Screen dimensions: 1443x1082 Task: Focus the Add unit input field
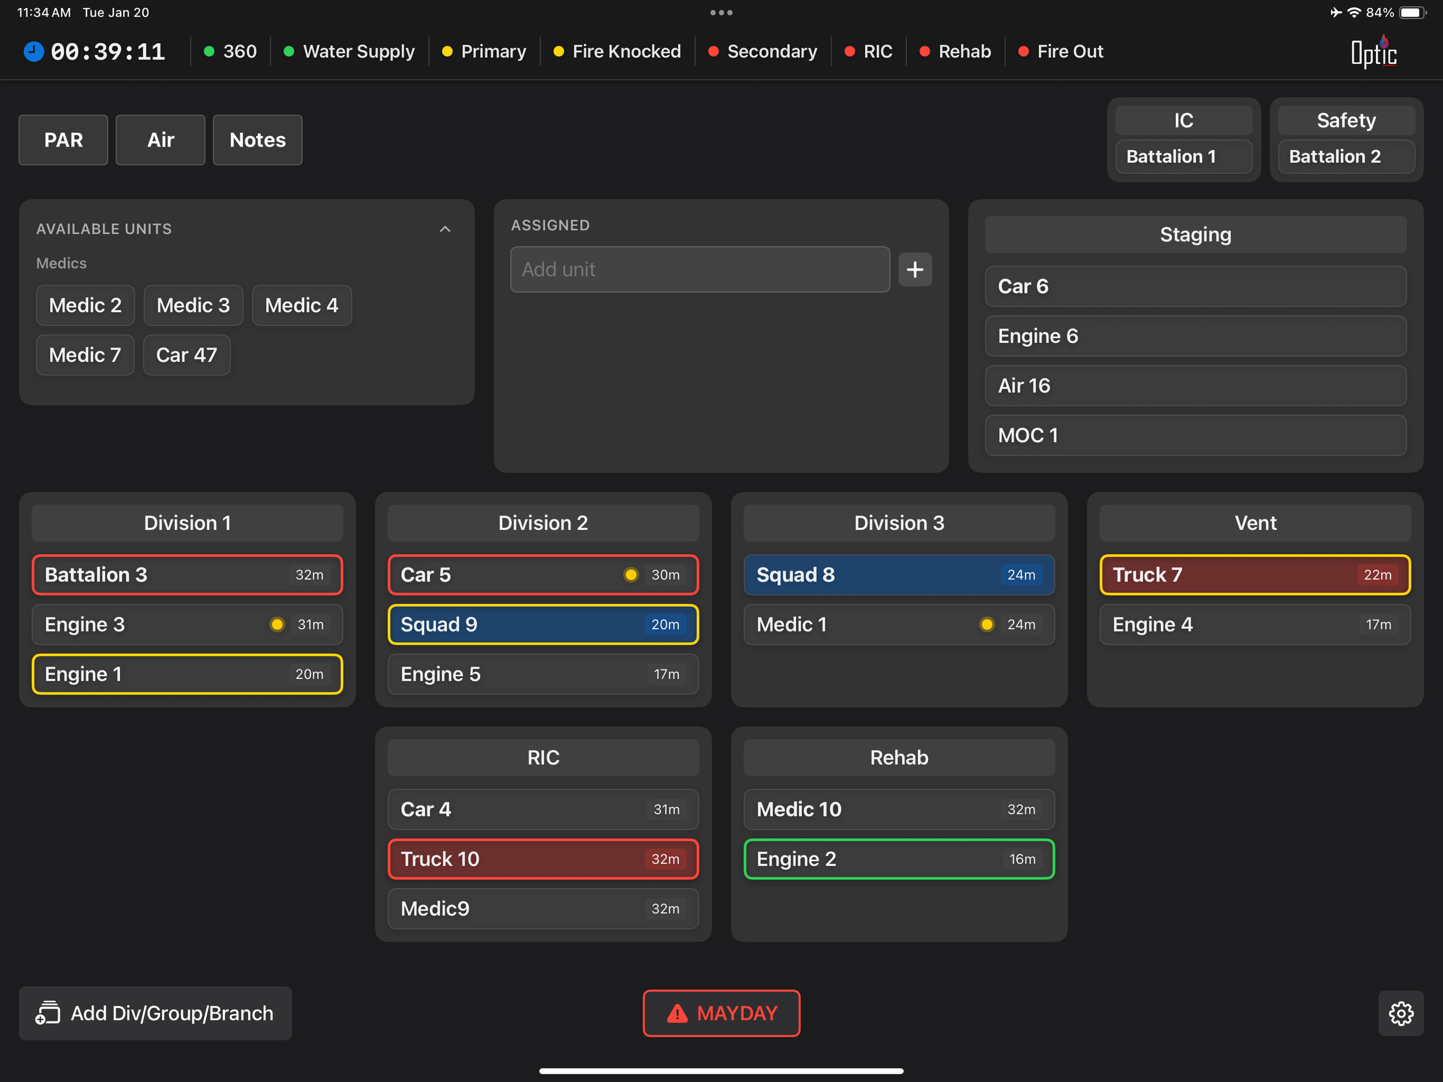click(700, 270)
